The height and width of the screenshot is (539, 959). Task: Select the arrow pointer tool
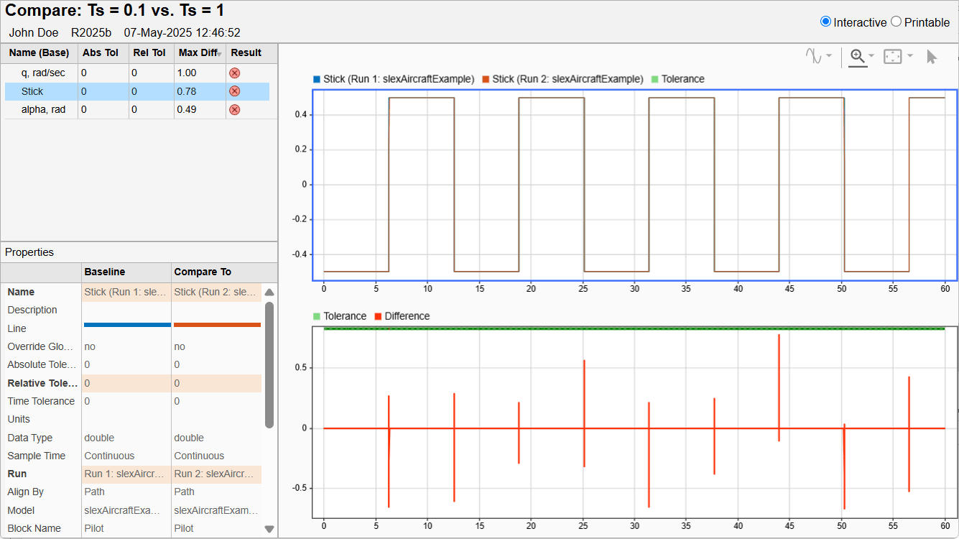click(932, 57)
